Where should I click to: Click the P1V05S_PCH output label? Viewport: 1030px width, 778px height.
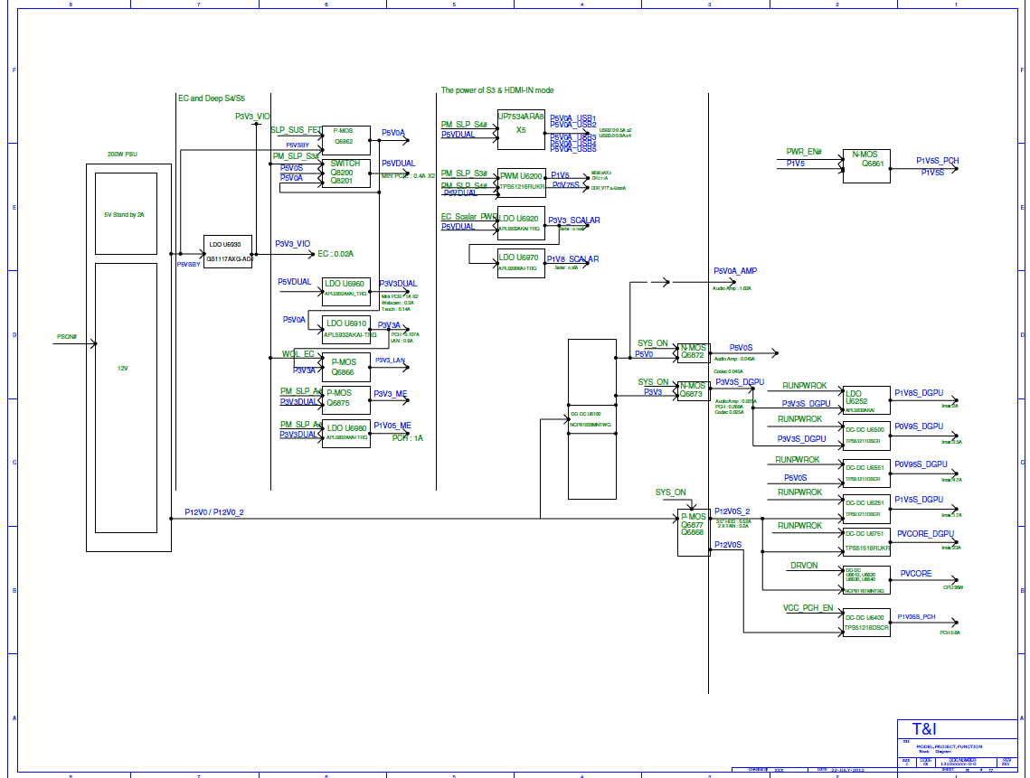916,617
